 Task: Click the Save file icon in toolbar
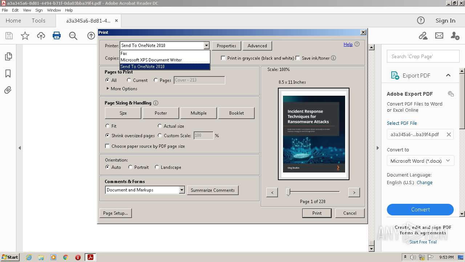pyautogui.click(x=9, y=36)
